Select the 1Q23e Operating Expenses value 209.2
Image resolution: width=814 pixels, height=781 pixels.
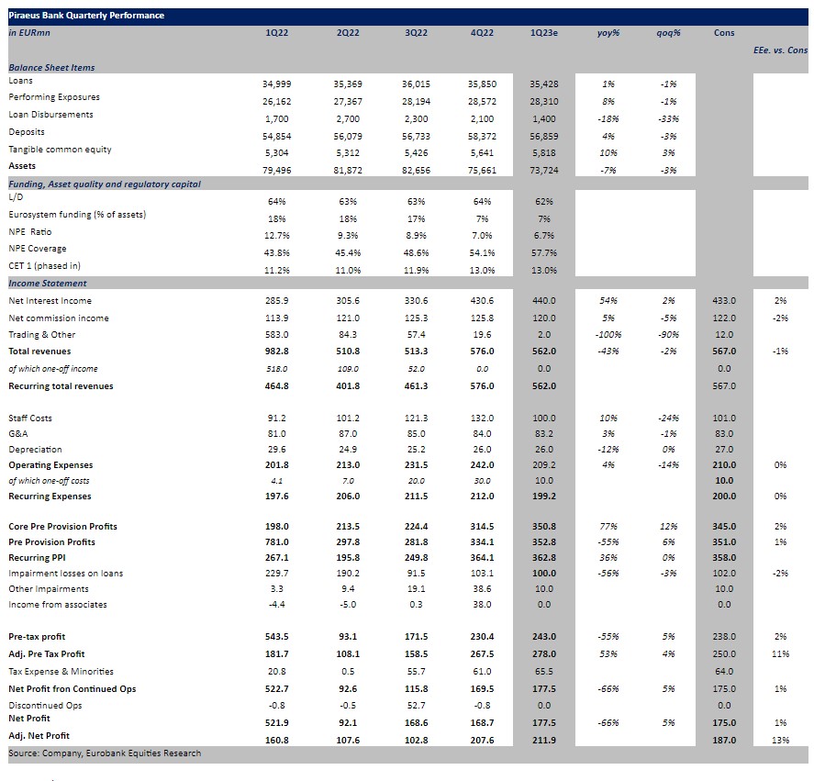pyautogui.click(x=544, y=465)
